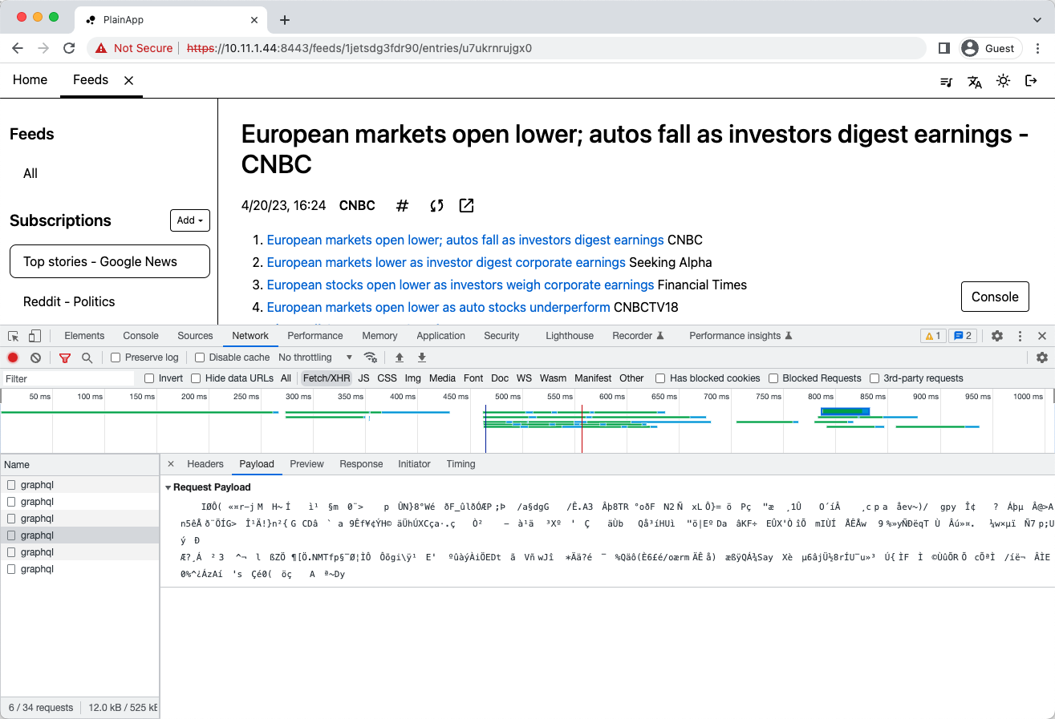This screenshot has height=719, width=1055.
Task: Reload the page in the browser toolbar
Action: [x=69, y=48]
